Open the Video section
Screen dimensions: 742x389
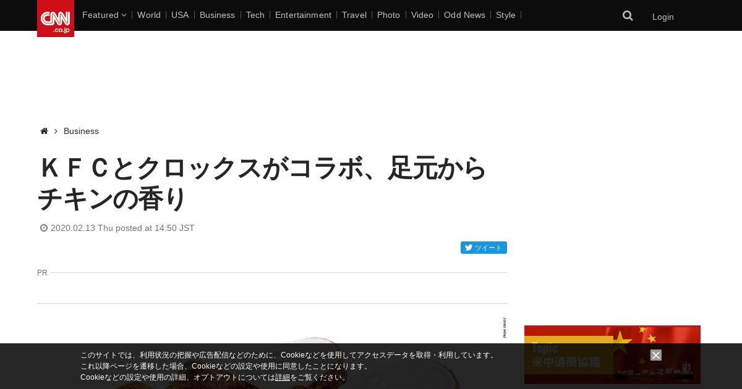(422, 15)
